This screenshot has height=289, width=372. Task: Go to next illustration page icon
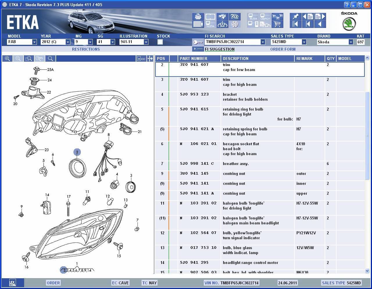[320, 17]
